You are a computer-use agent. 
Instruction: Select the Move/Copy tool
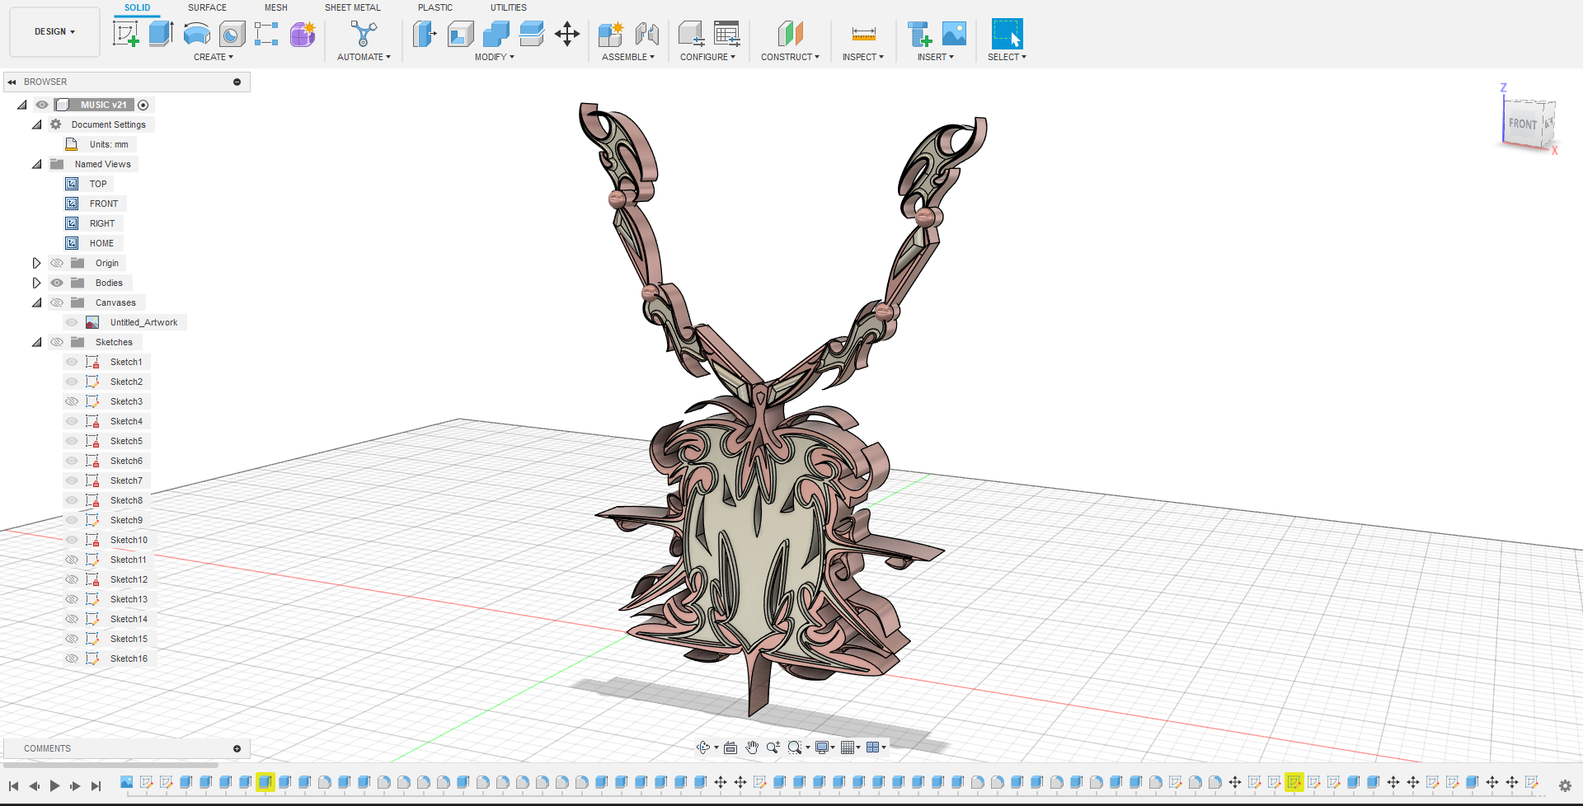pos(567,34)
